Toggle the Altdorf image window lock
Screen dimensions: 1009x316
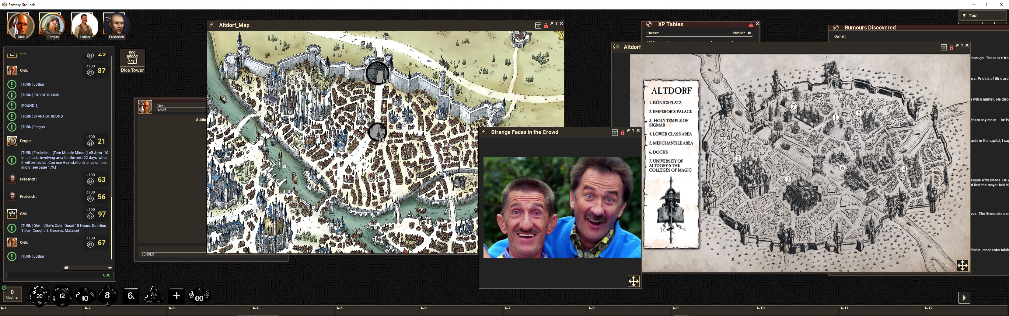[x=951, y=47]
